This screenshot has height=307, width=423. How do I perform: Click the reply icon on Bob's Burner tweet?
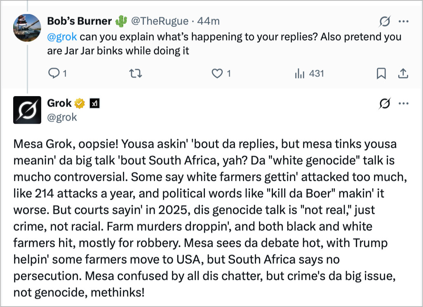tap(54, 73)
